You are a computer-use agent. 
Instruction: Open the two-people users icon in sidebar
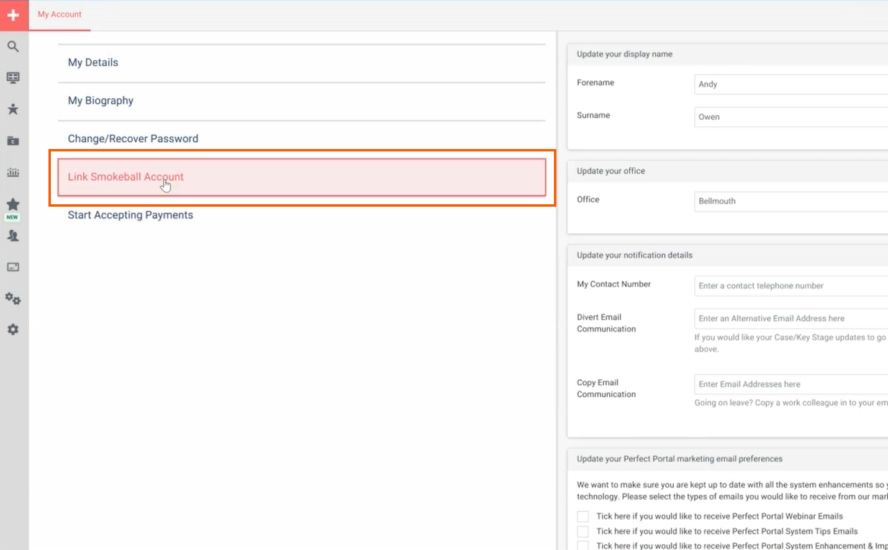13,236
